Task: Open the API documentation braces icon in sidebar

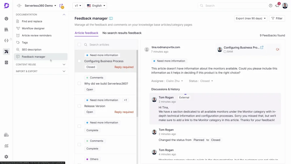Action: [6, 40]
